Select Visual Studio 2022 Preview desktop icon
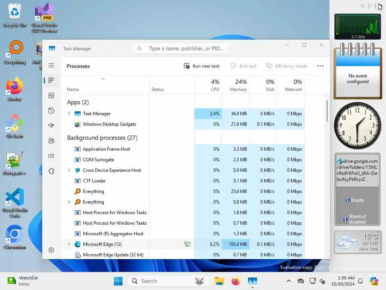386x290 pixels. [x=44, y=18]
